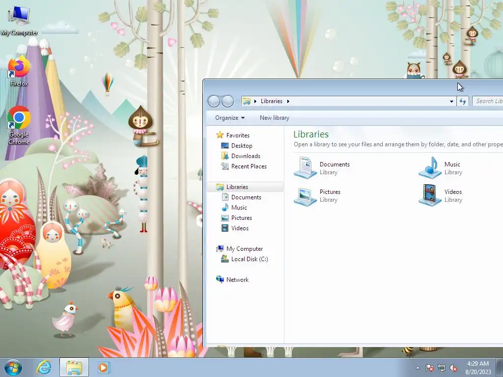Open the Windows Start menu orb
This screenshot has width=503, height=377.
[x=13, y=367]
